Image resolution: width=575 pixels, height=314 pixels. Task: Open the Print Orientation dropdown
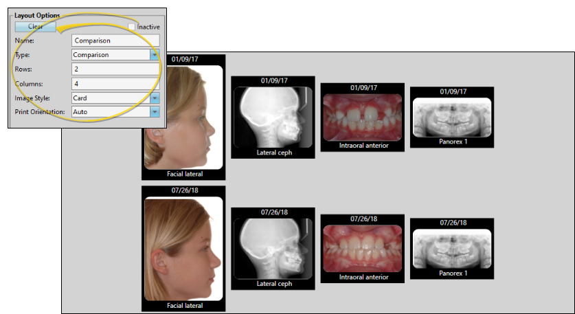tap(155, 111)
